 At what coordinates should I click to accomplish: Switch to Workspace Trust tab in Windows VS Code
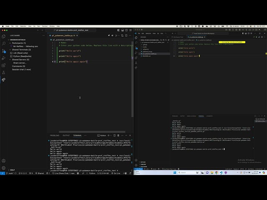[x=178, y=37]
